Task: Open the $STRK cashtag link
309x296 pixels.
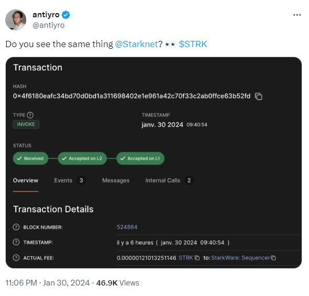Action: (193, 44)
